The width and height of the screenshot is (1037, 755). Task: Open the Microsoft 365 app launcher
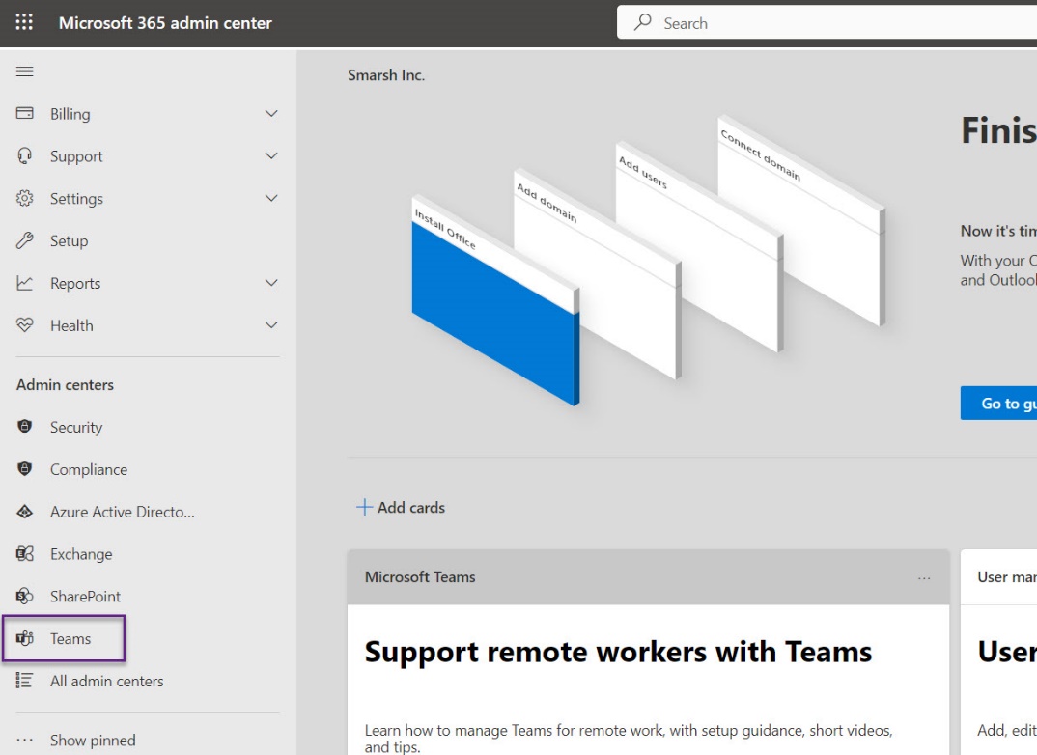coord(23,21)
